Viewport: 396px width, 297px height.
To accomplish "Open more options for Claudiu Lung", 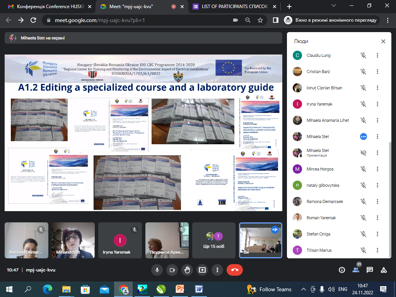I will [x=377, y=55].
